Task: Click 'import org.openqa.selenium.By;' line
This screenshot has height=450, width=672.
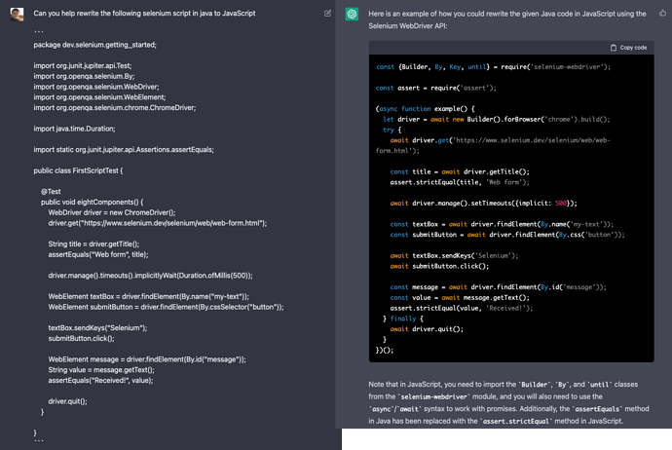Action: pyautogui.click(x=84, y=76)
